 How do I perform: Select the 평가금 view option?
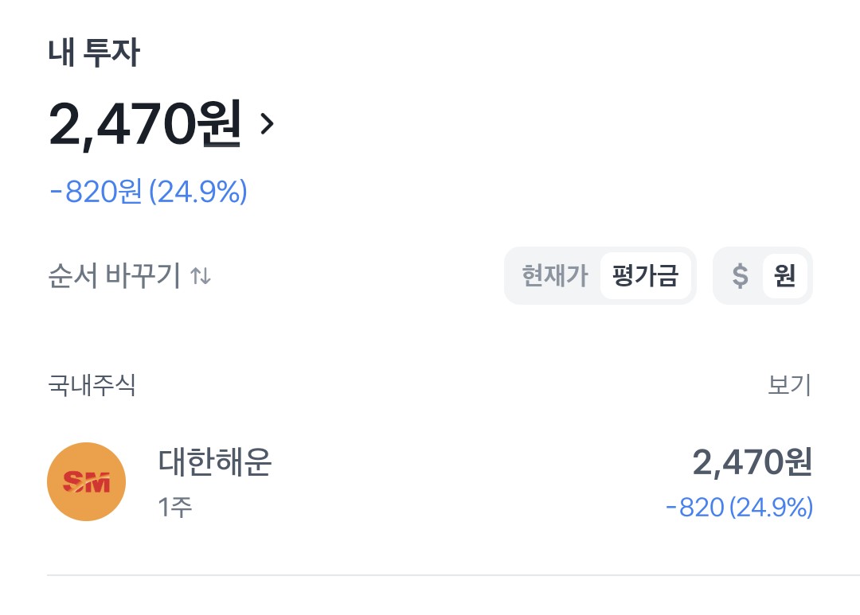tap(645, 276)
